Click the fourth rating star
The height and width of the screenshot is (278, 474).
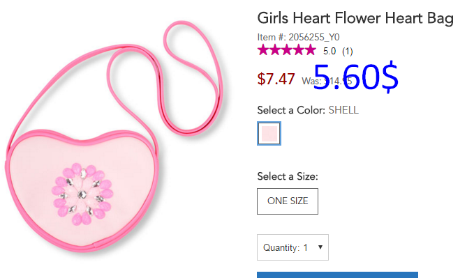298,50
